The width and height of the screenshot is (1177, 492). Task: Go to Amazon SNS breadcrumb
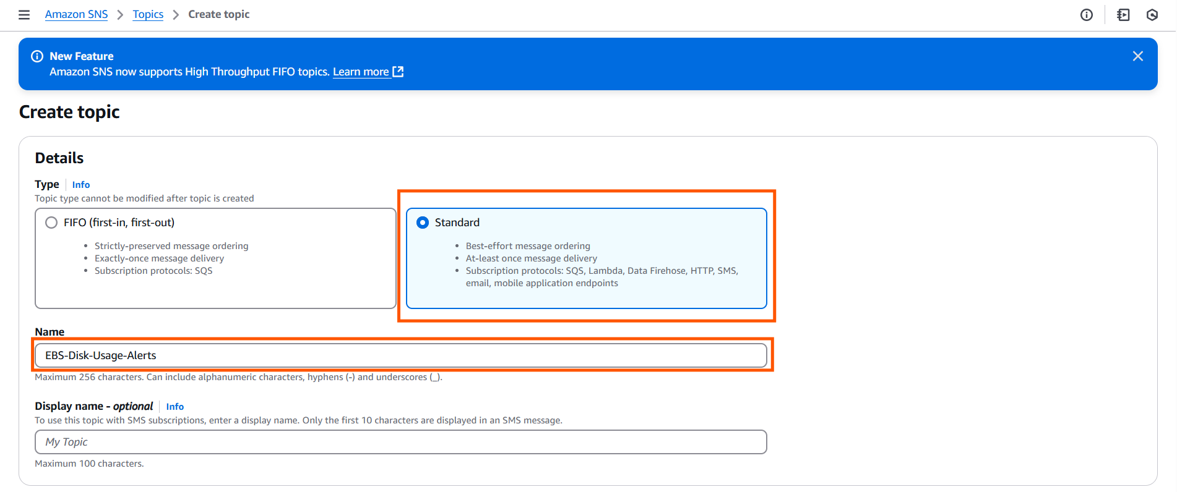[x=76, y=14]
